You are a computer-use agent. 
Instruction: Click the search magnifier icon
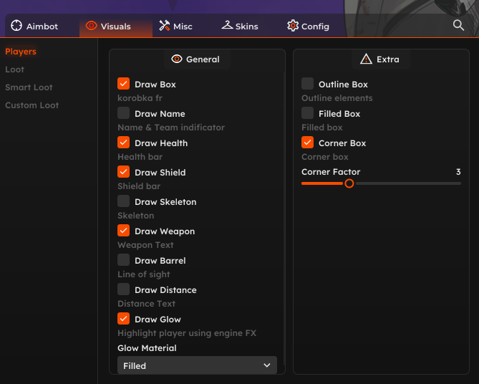click(x=459, y=25)
